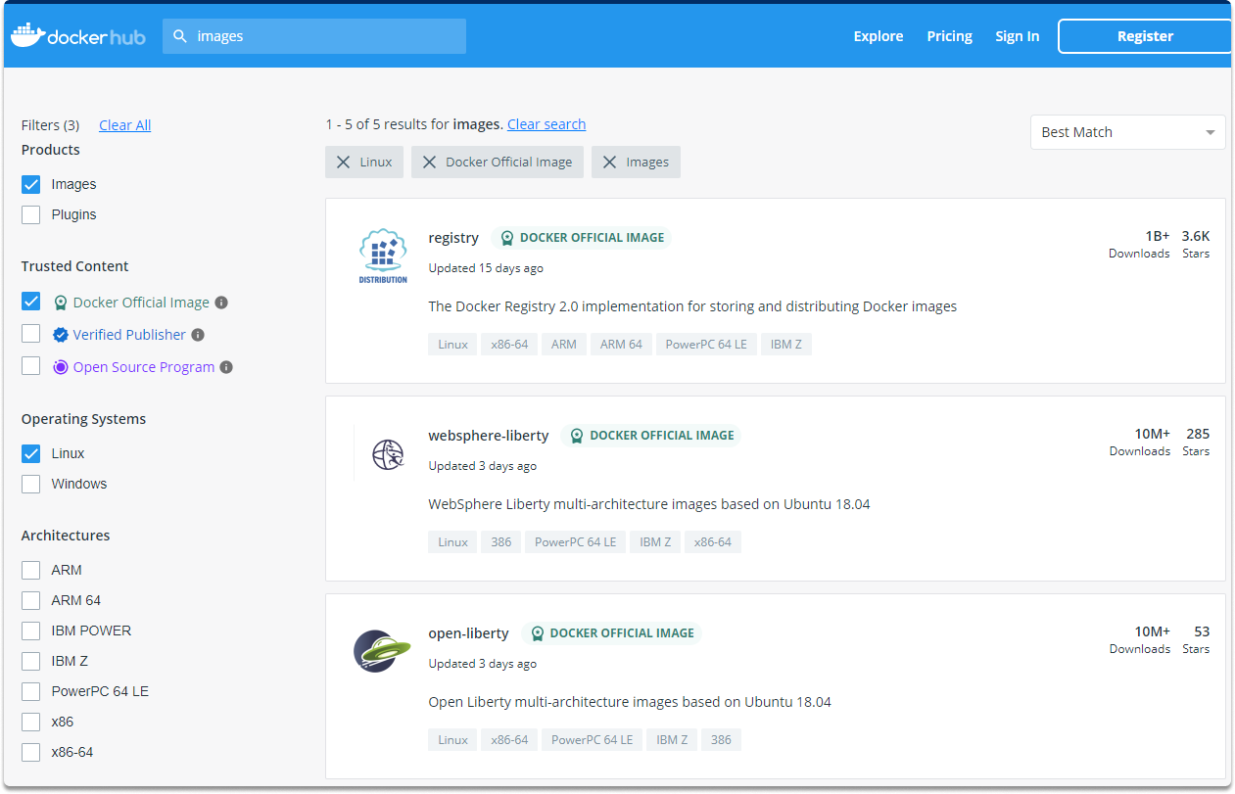Click the PowerPC 64 LE tag on open-liberty card
Screen dimensions: 1235x794
(593, 740)
